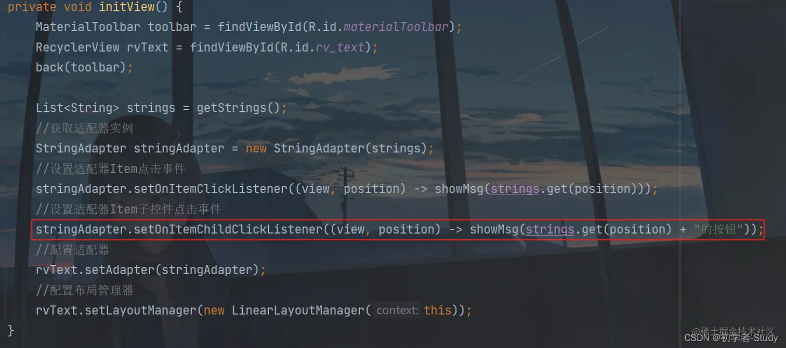The height and width of the screenshot is (348, 786).
Task: Click the back(toolbar) call
Action: (x=81, y=67)
